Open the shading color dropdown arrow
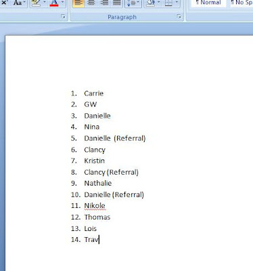Viewport: 253px width, 271px height. tap(159, 2)
